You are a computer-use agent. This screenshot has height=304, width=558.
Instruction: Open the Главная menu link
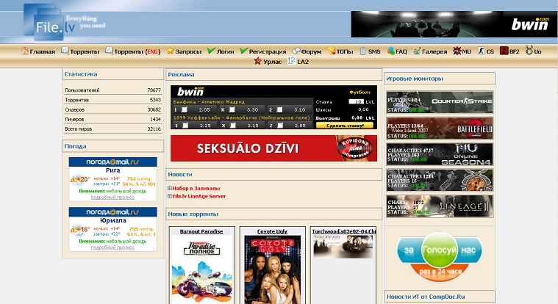click(43, 51)
